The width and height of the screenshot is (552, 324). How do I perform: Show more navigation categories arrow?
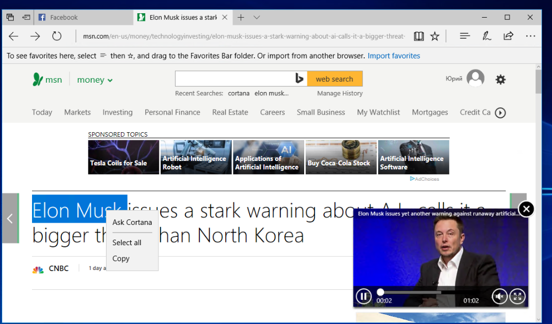(500, 113)
